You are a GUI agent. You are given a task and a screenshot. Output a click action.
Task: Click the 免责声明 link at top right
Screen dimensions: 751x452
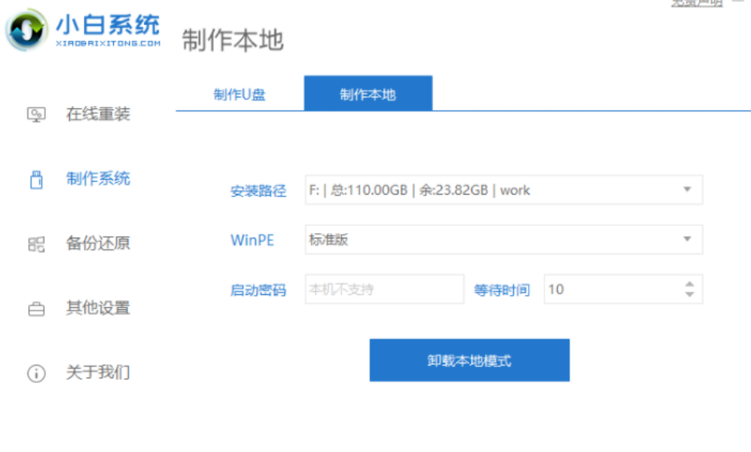coord(696,3)
